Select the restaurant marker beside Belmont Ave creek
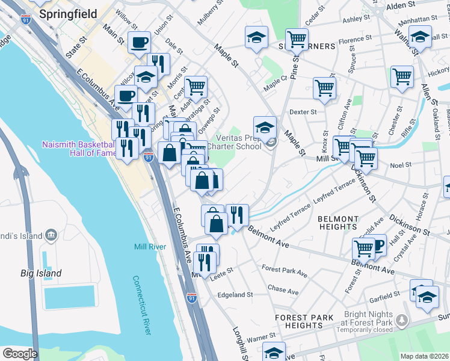The image size is (450, 361). pyautogui.click(x=238, y=216)
